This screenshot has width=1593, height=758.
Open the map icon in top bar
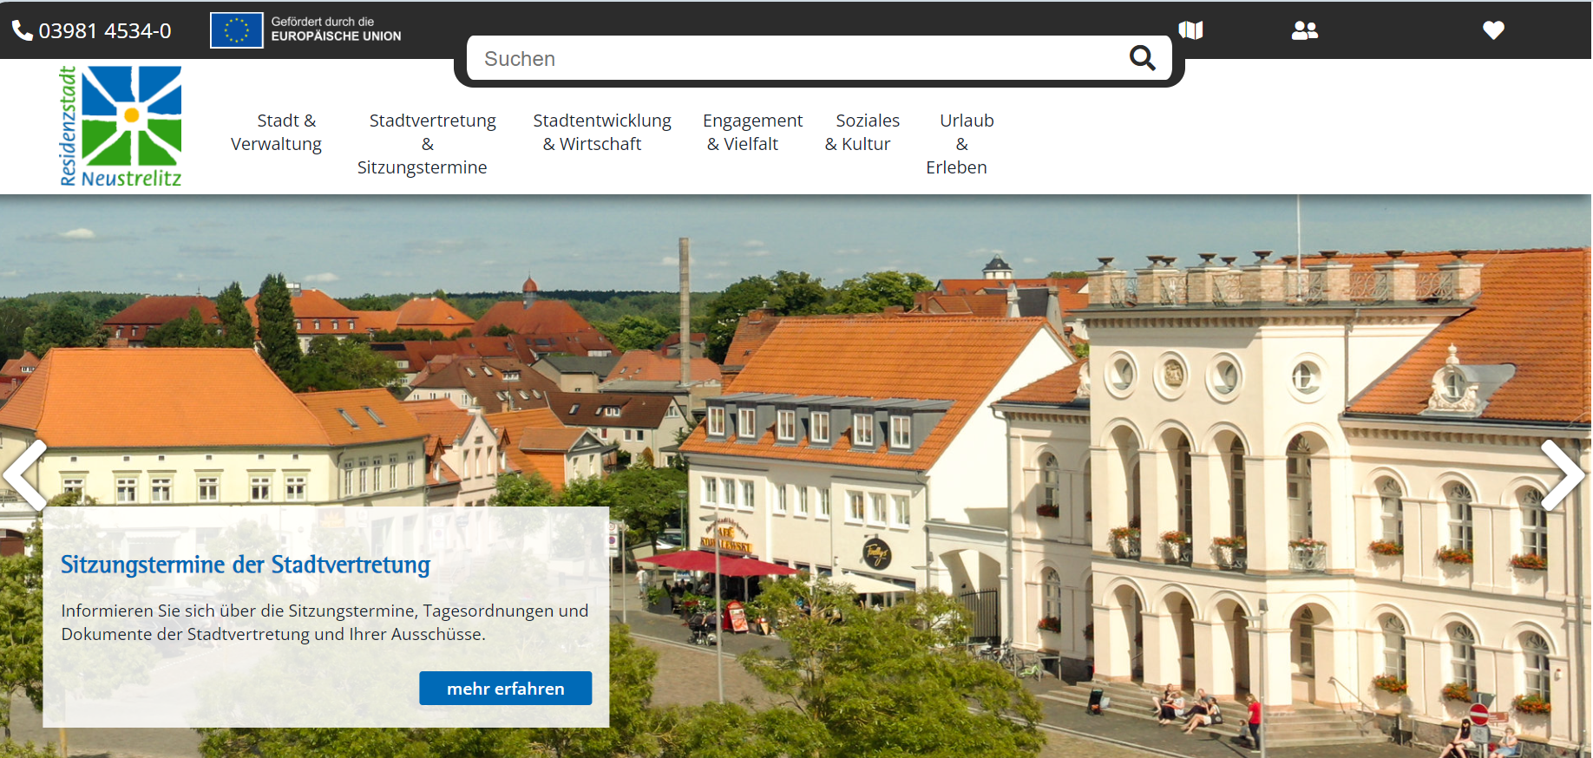point(1190,30)
